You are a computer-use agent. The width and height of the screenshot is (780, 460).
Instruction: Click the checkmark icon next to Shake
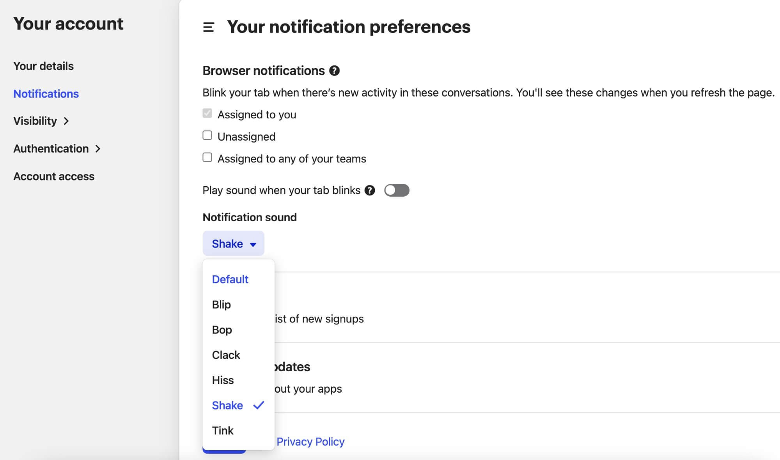point(259,405)
